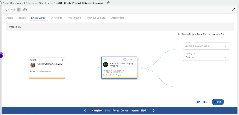Go back using Traceability breadcrumb arrow
The image size is (239, 115).
179,34
